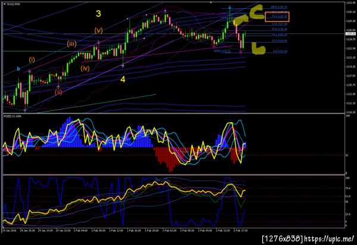Click the 1 Feb 12:00 time axis label
The image size is (357, 245).
(x=116, y=231)
